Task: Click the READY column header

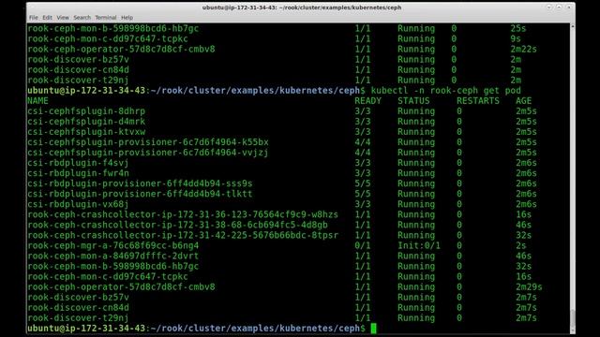Action: point(367,101)
